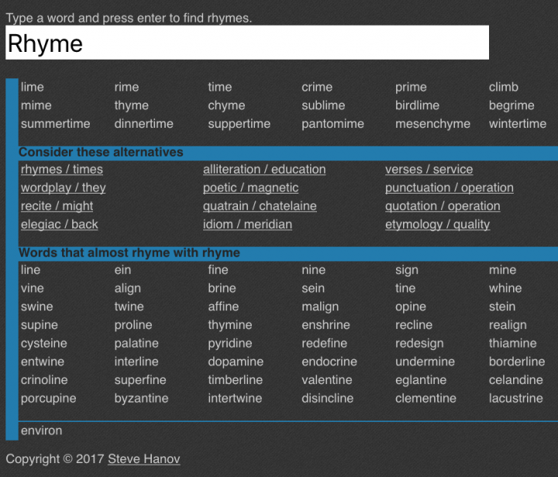558x477 pixels.
Task: Click the word lime
Action: coord(33,87)
